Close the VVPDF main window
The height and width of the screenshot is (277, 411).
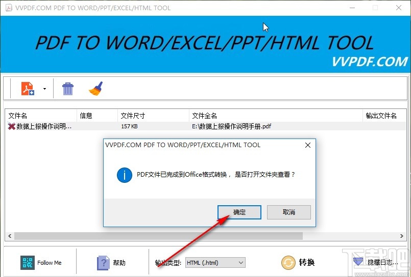(399, 8)
